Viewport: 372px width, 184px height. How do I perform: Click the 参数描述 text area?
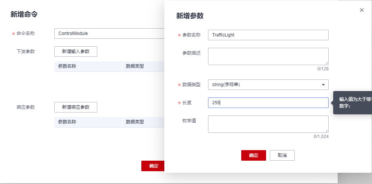pyautogui.click(x=268, y=56)
